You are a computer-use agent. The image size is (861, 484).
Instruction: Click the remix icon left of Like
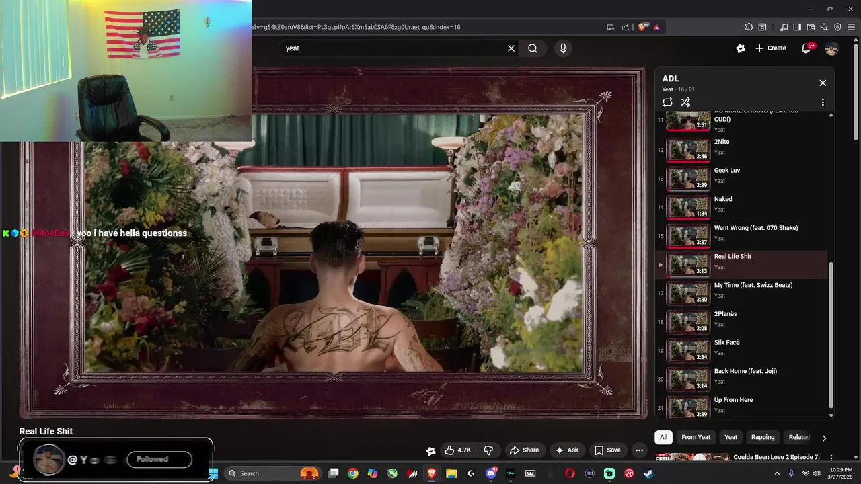(x=431, y=450)
